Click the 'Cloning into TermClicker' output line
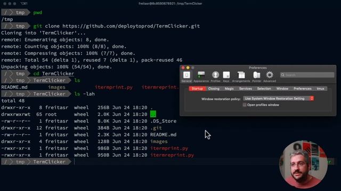 [x=44, y=33]
